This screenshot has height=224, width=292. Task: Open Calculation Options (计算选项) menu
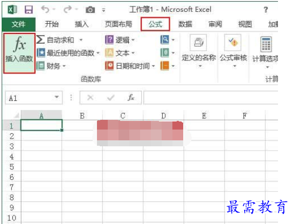coord(265,52)
